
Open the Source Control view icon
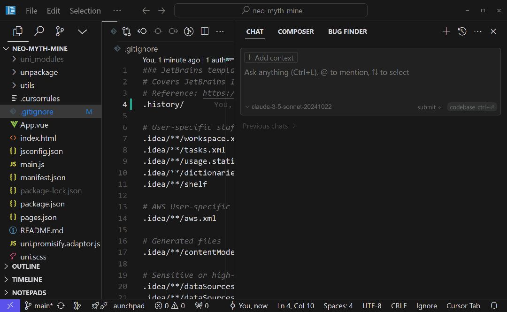tap(60, 31)
